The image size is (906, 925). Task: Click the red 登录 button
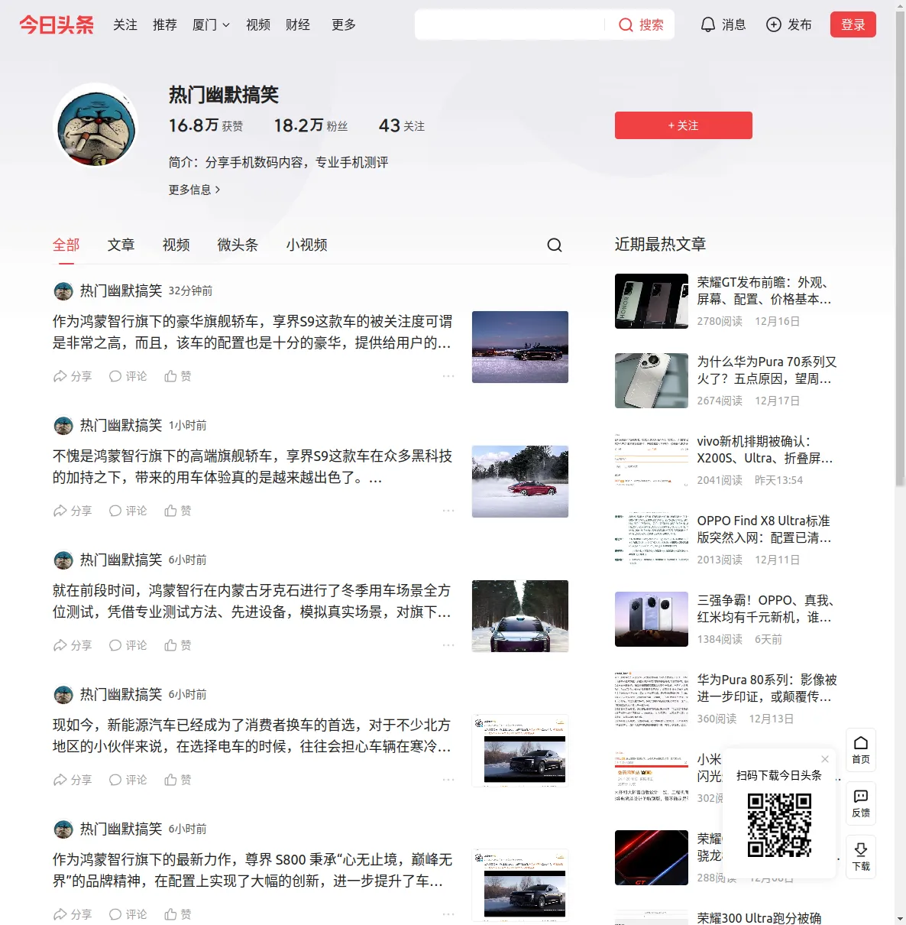[x=853, y=24]
